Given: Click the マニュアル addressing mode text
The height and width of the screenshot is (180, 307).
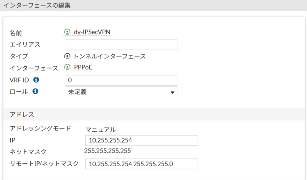Looking at the screenshot, I should (x=101, y=130).
